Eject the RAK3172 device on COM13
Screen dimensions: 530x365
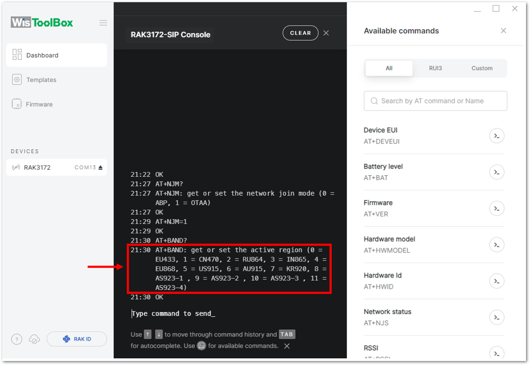point(100,167)
